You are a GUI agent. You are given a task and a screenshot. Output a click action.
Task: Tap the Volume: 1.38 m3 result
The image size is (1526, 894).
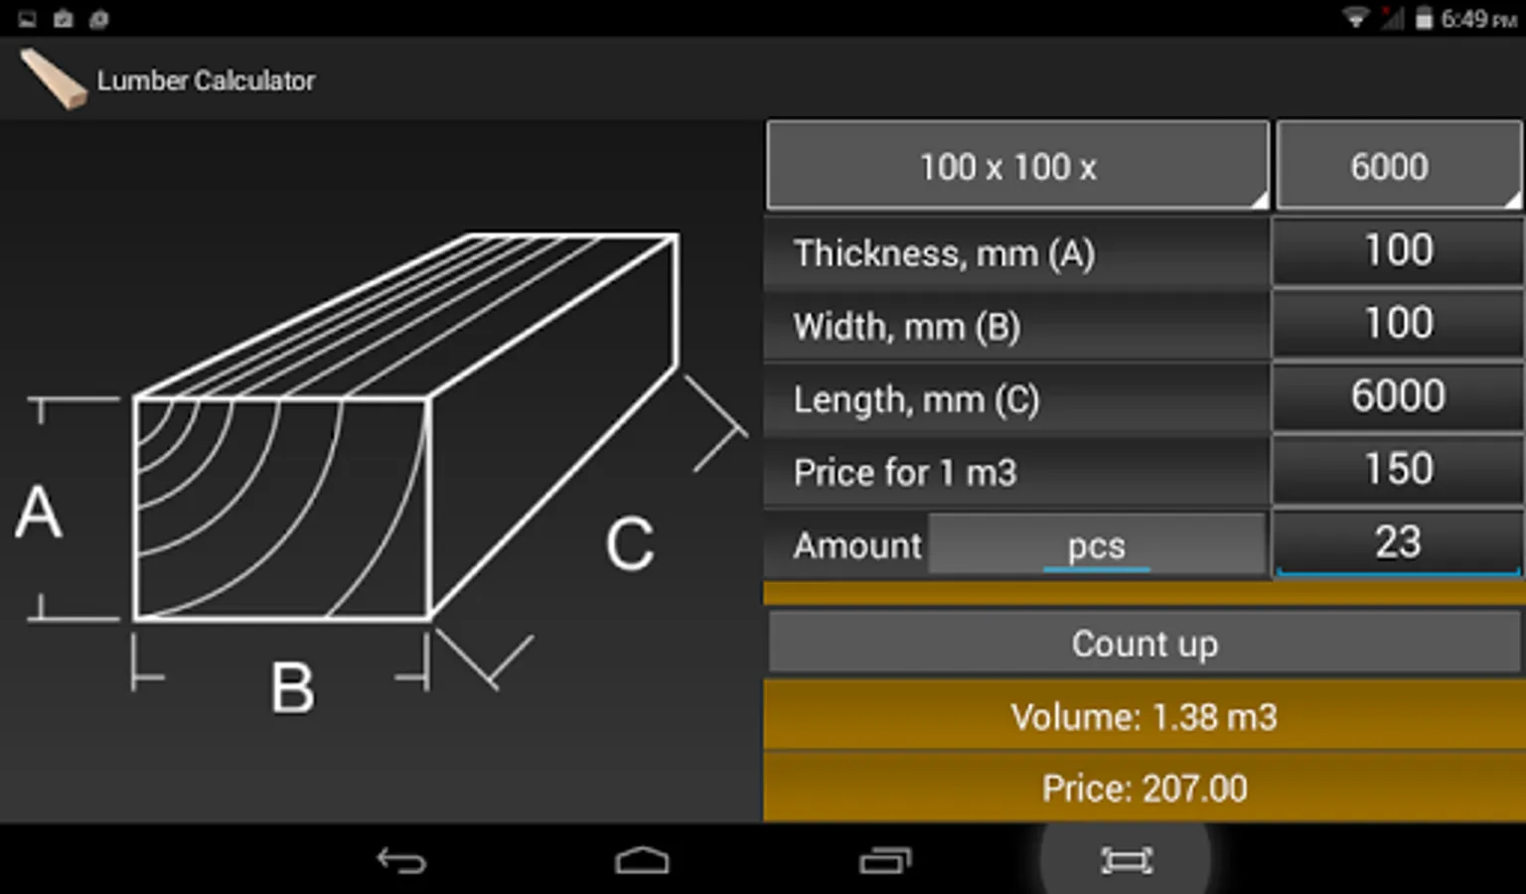tap(1144, 716)
